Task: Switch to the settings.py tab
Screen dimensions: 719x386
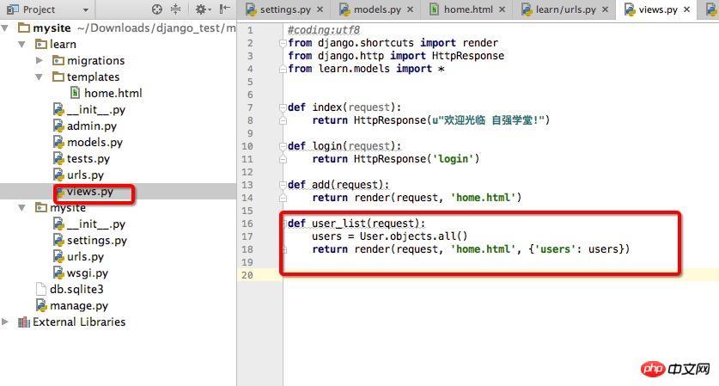Action: pos(285,9)
